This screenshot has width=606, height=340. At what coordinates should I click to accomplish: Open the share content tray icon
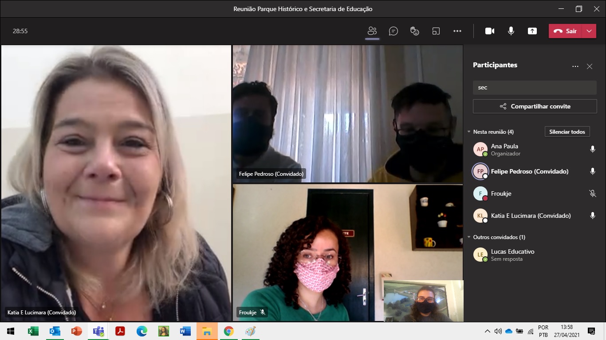[532, 31]
